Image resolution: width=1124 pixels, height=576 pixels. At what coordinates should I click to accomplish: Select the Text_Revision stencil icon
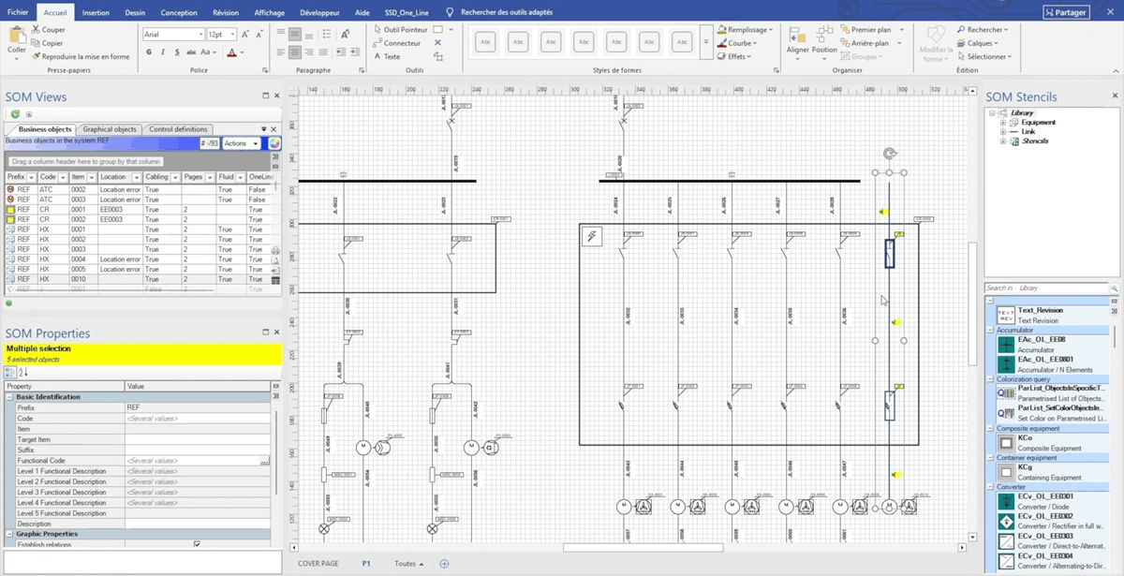click(1005, 315)
